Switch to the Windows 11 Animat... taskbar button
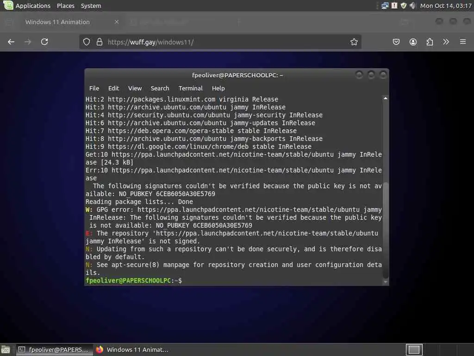This screenshot has width=474, height=356. click(132, 350)
